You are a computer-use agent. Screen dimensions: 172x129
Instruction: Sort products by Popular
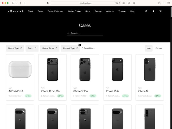pos(159,48)
